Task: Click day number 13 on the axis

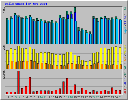Action: [52, 97]
